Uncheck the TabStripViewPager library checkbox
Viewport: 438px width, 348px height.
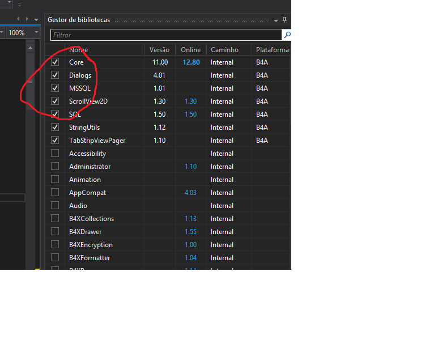55,140
